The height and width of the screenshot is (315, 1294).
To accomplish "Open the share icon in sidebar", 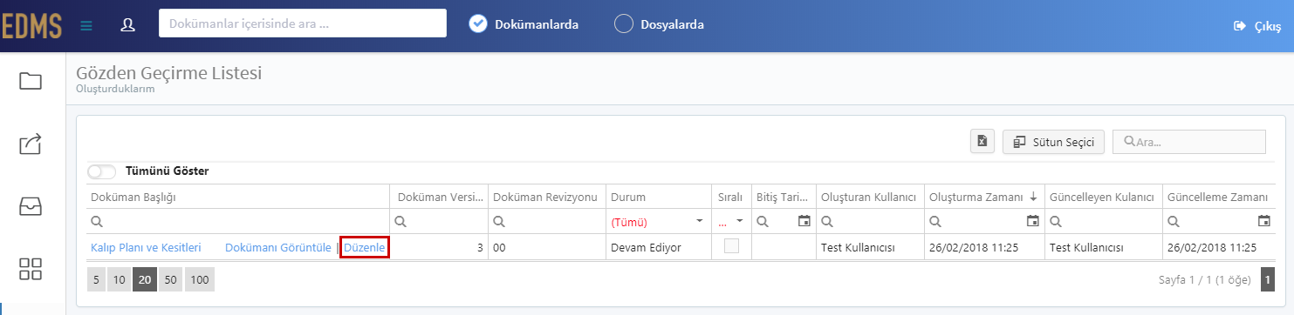I will click(31, 144).
